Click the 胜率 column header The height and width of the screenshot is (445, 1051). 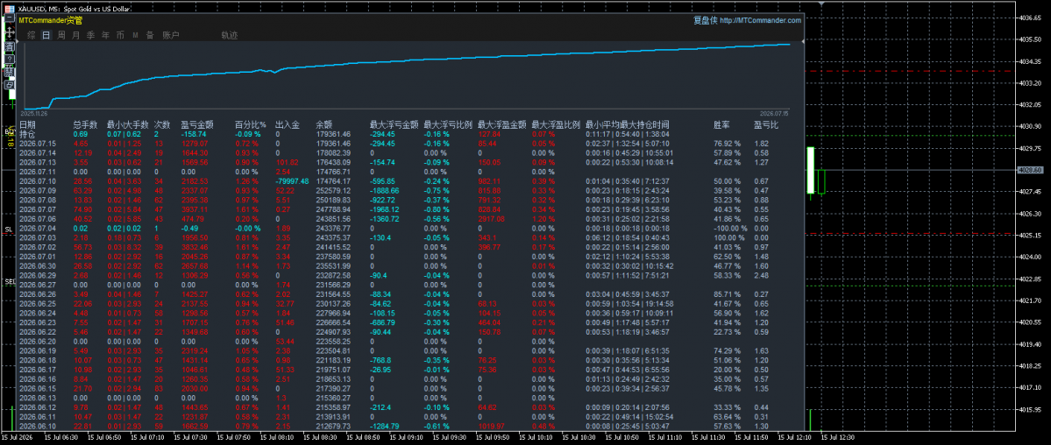722,124
